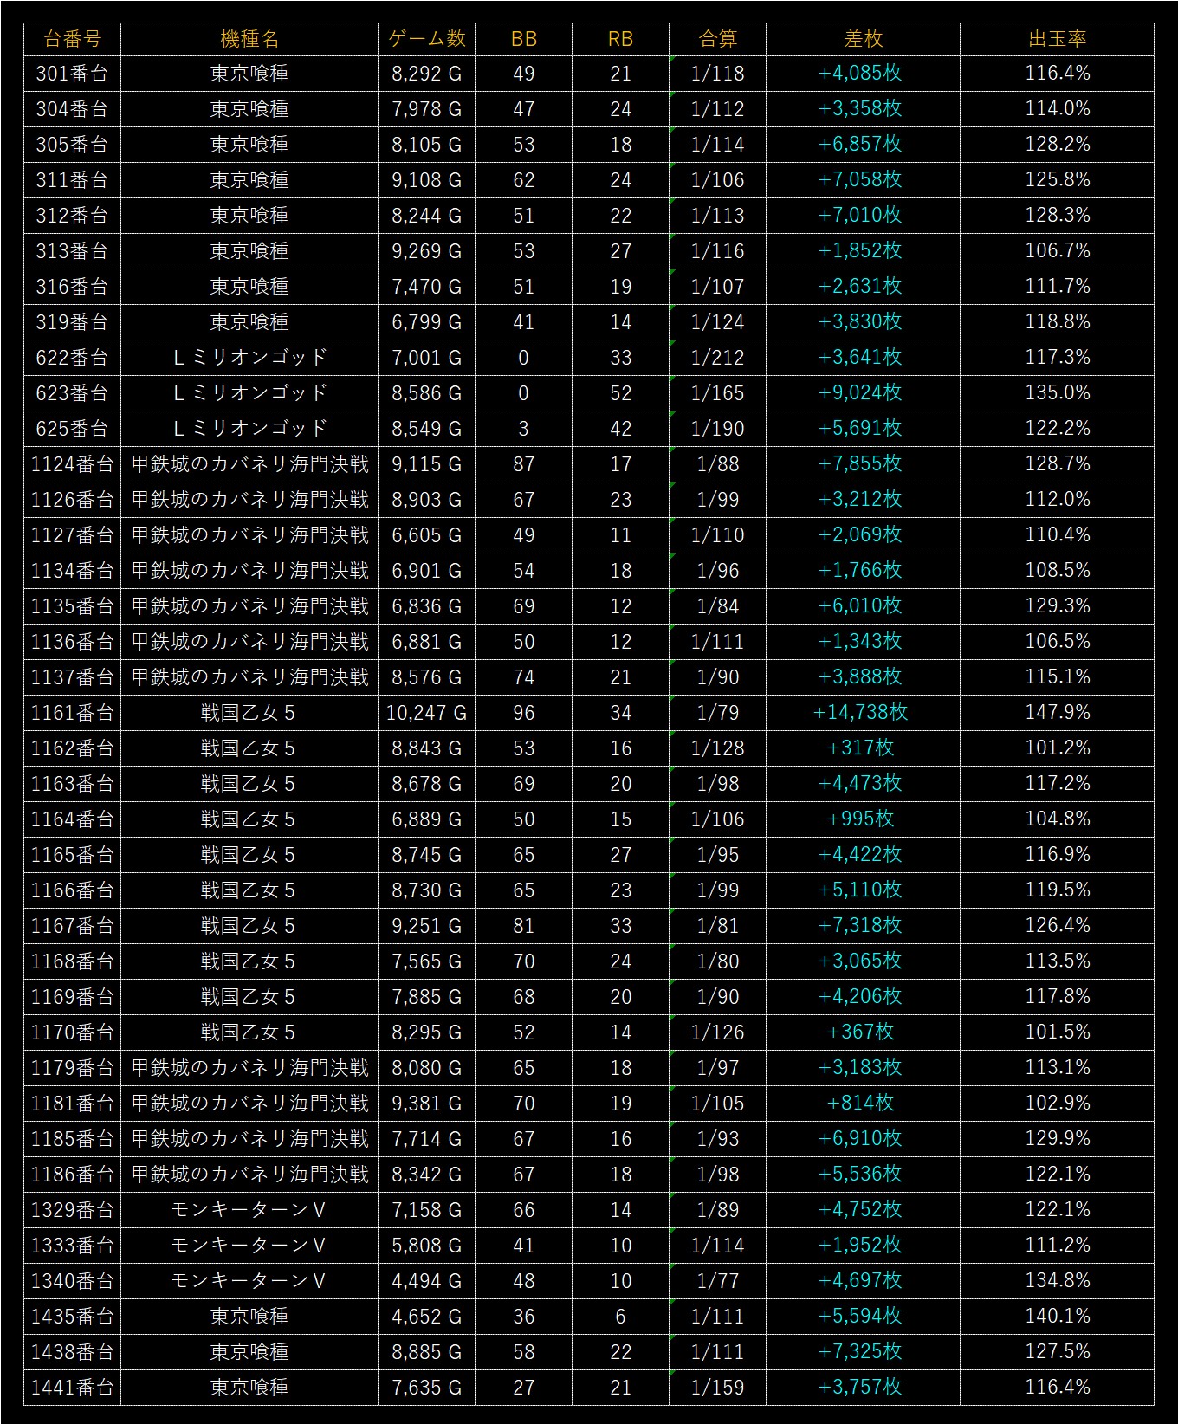Click the +7,855枚 difference value
Viewport: 1178px width, 1424px height.
tap(860, 464)
